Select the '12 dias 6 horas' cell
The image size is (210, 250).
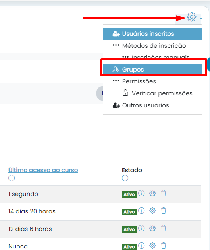pyautogui.click(x=30, y=229)
